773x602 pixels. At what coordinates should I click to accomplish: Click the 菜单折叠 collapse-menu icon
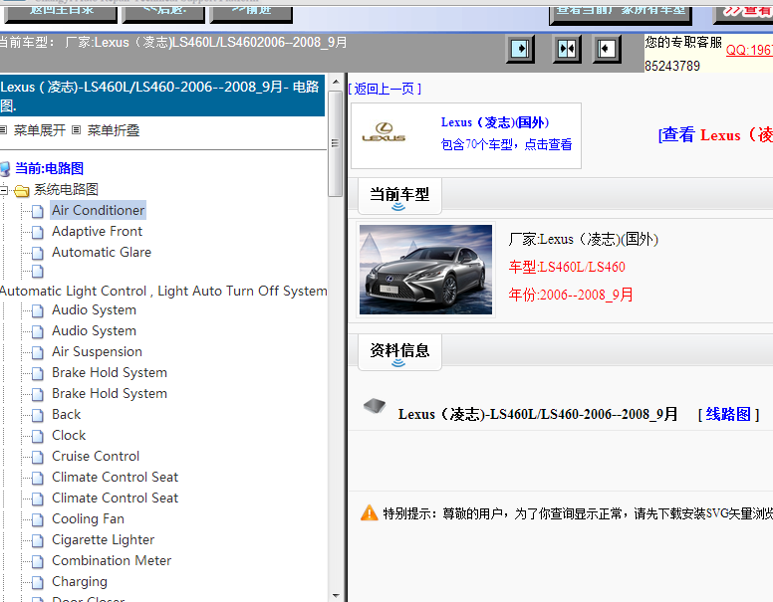pos(76,130)
